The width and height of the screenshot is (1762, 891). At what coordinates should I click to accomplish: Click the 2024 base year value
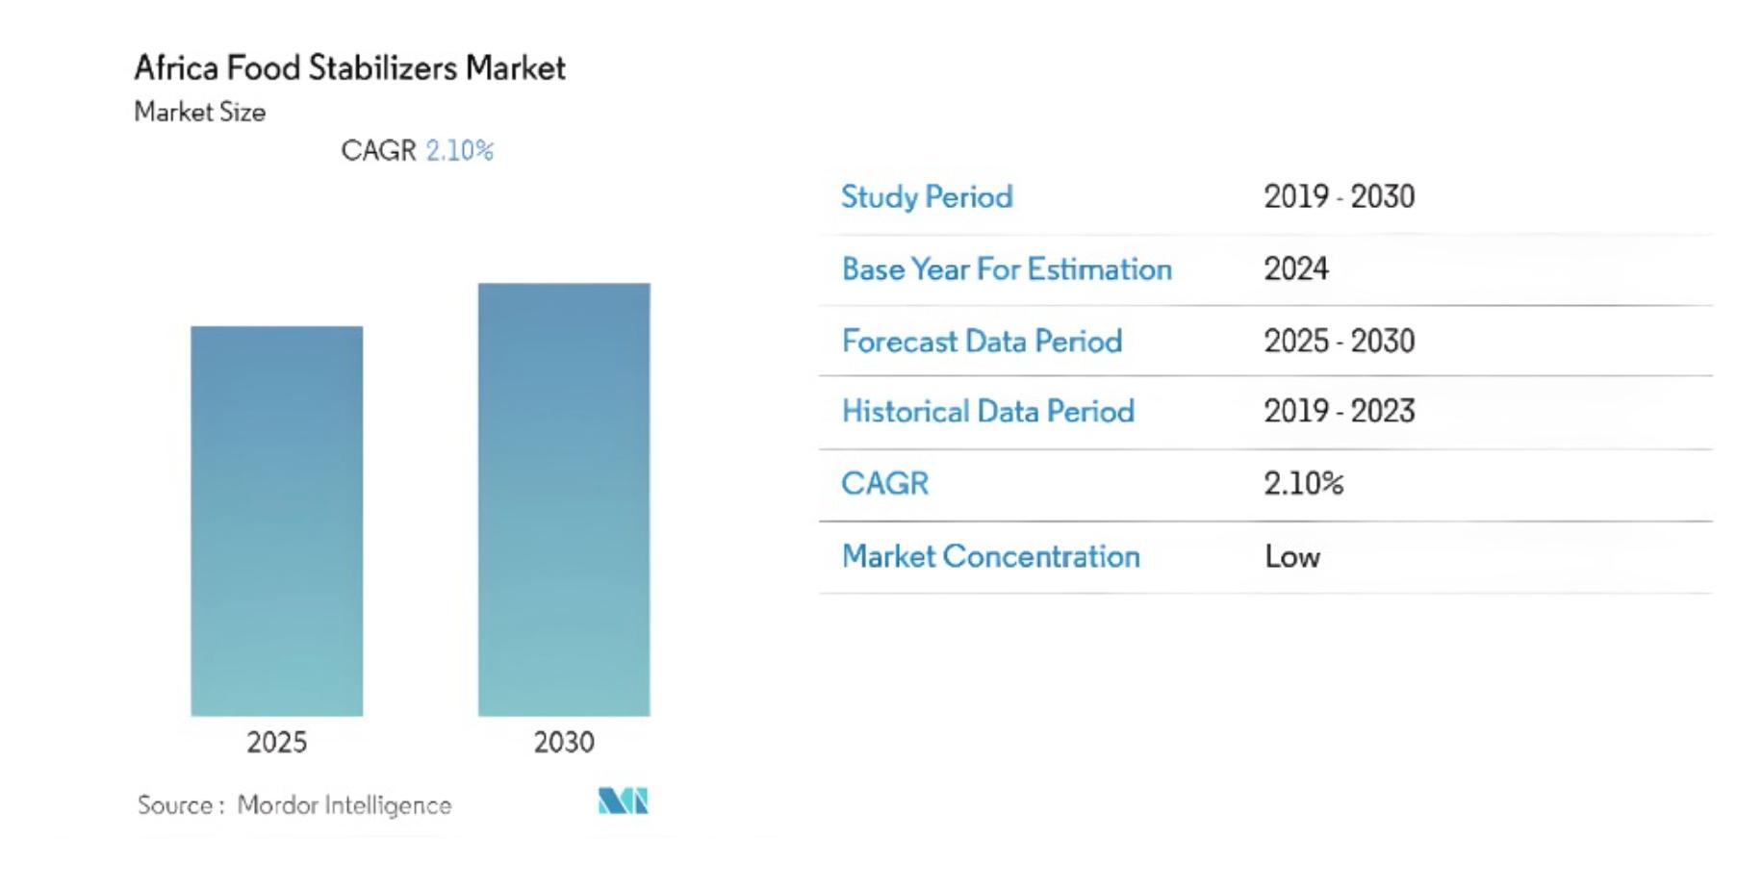point(1295,268)
